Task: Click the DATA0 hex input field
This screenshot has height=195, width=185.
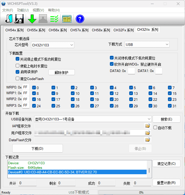Action: pos(131,71)
